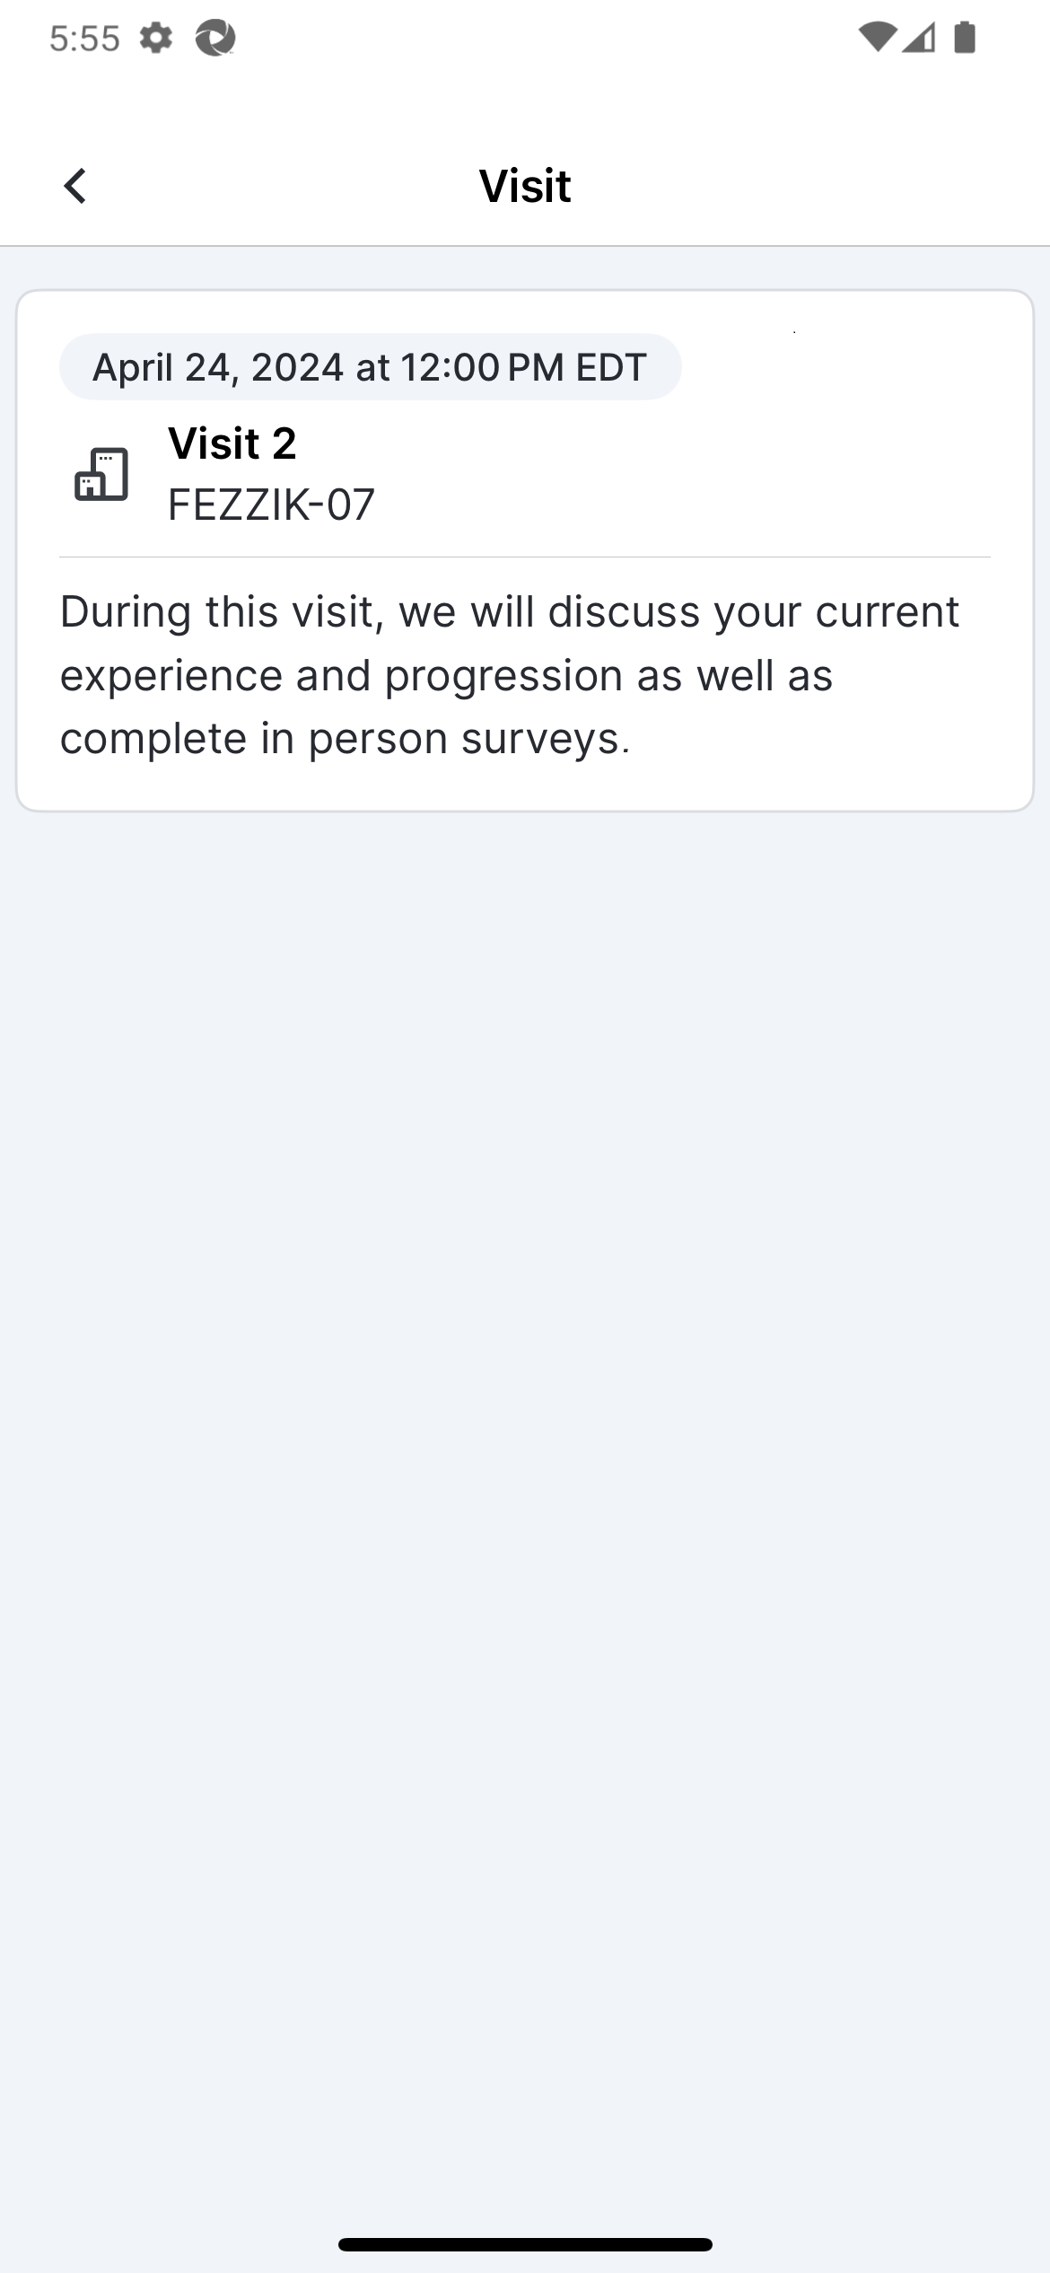Tap the 5:55 clock in status bar
Viewport: 1050px width, 2273px height.
coord(84,39)
